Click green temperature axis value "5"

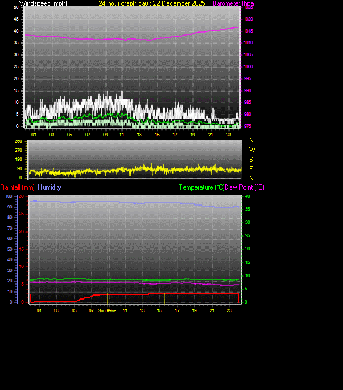point(246,289)
